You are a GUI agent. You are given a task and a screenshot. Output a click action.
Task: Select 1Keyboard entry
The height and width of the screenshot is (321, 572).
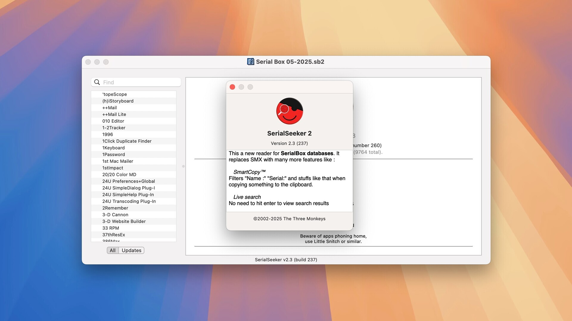(x=133, y=148)
